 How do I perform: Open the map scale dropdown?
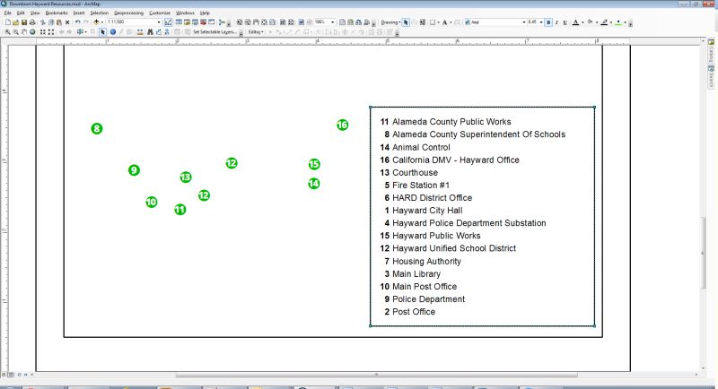(159, 22)
